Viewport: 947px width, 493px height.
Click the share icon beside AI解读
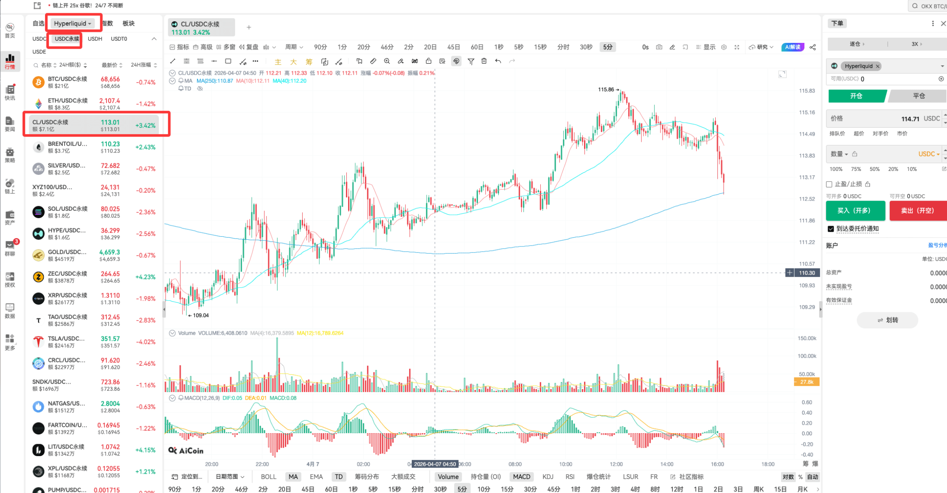point(812,47)
